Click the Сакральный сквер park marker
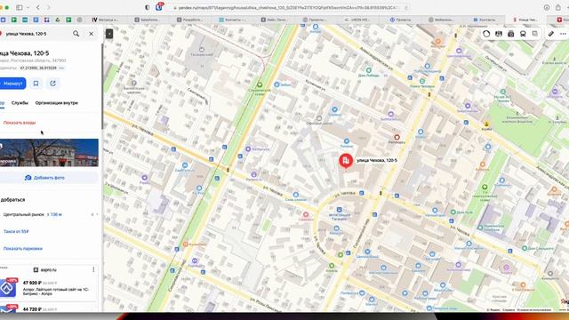 coord(260,85)
